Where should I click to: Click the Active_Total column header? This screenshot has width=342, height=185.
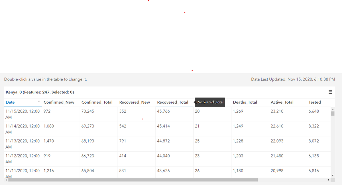(x=282, y=102)
